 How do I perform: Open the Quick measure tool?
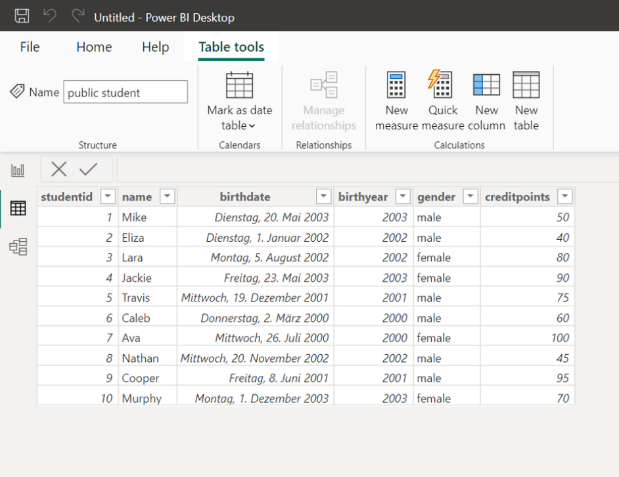(442, 99)
